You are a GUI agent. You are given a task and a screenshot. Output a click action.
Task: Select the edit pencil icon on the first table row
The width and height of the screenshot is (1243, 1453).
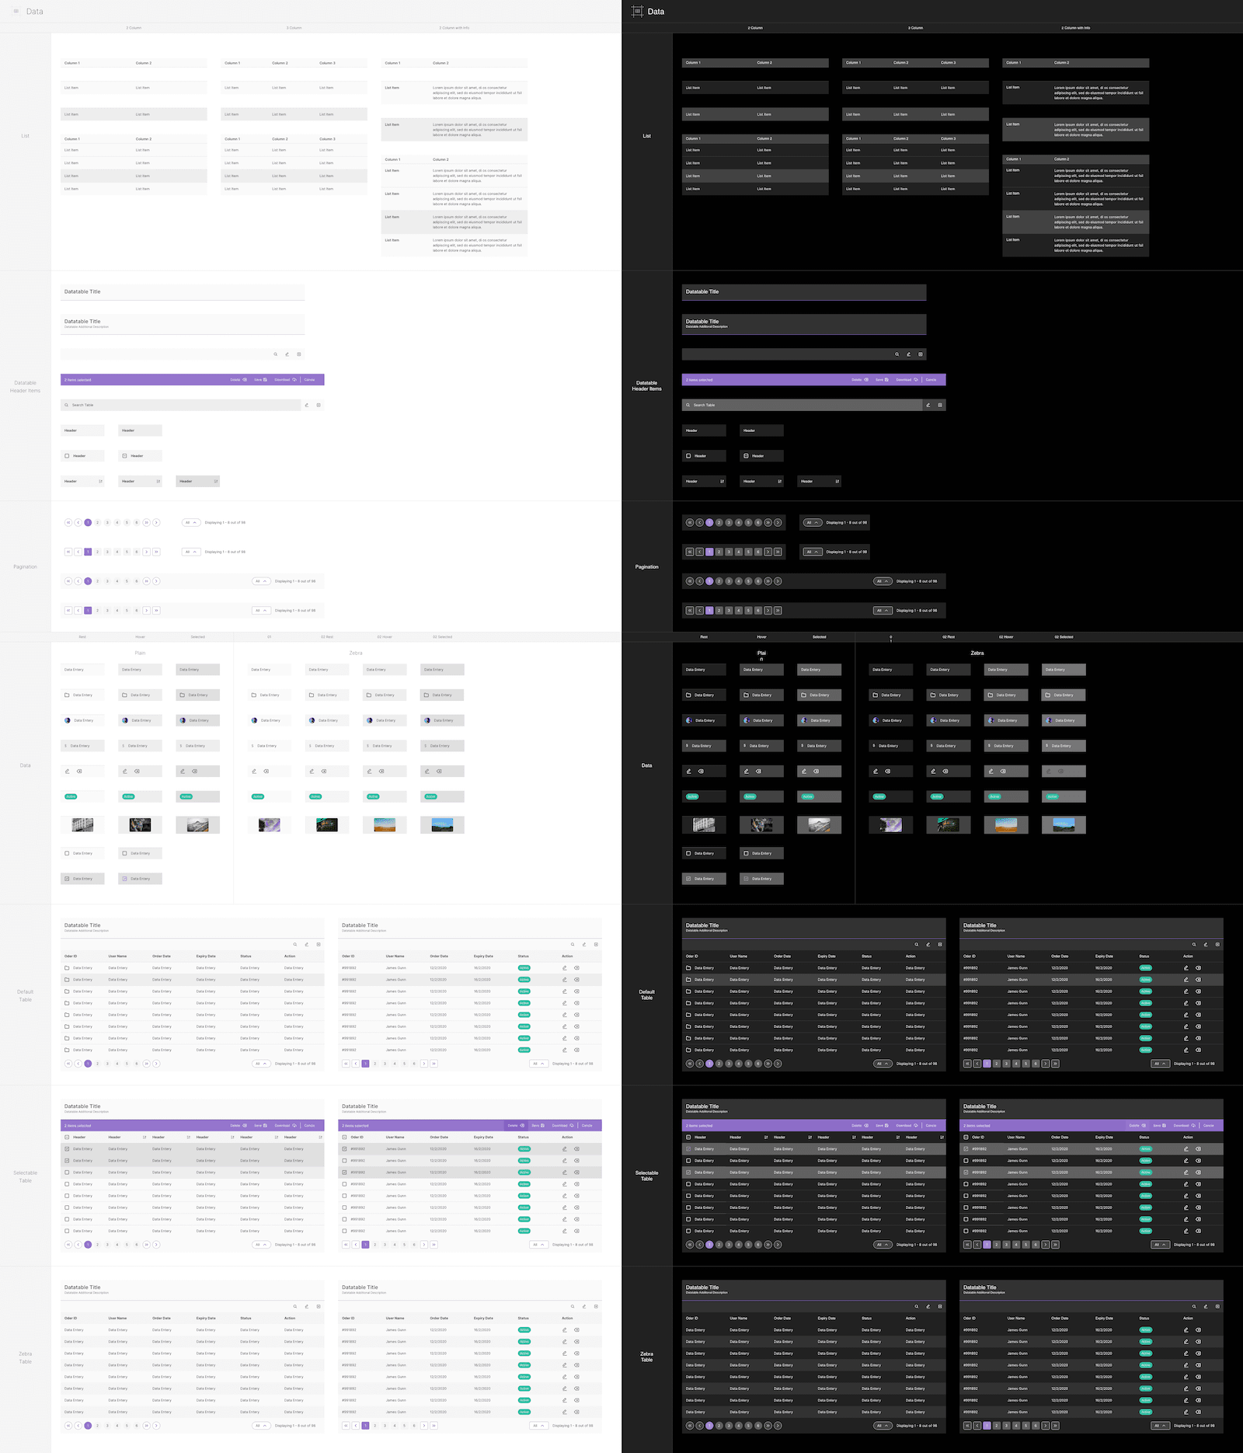[x=565, y=968]
